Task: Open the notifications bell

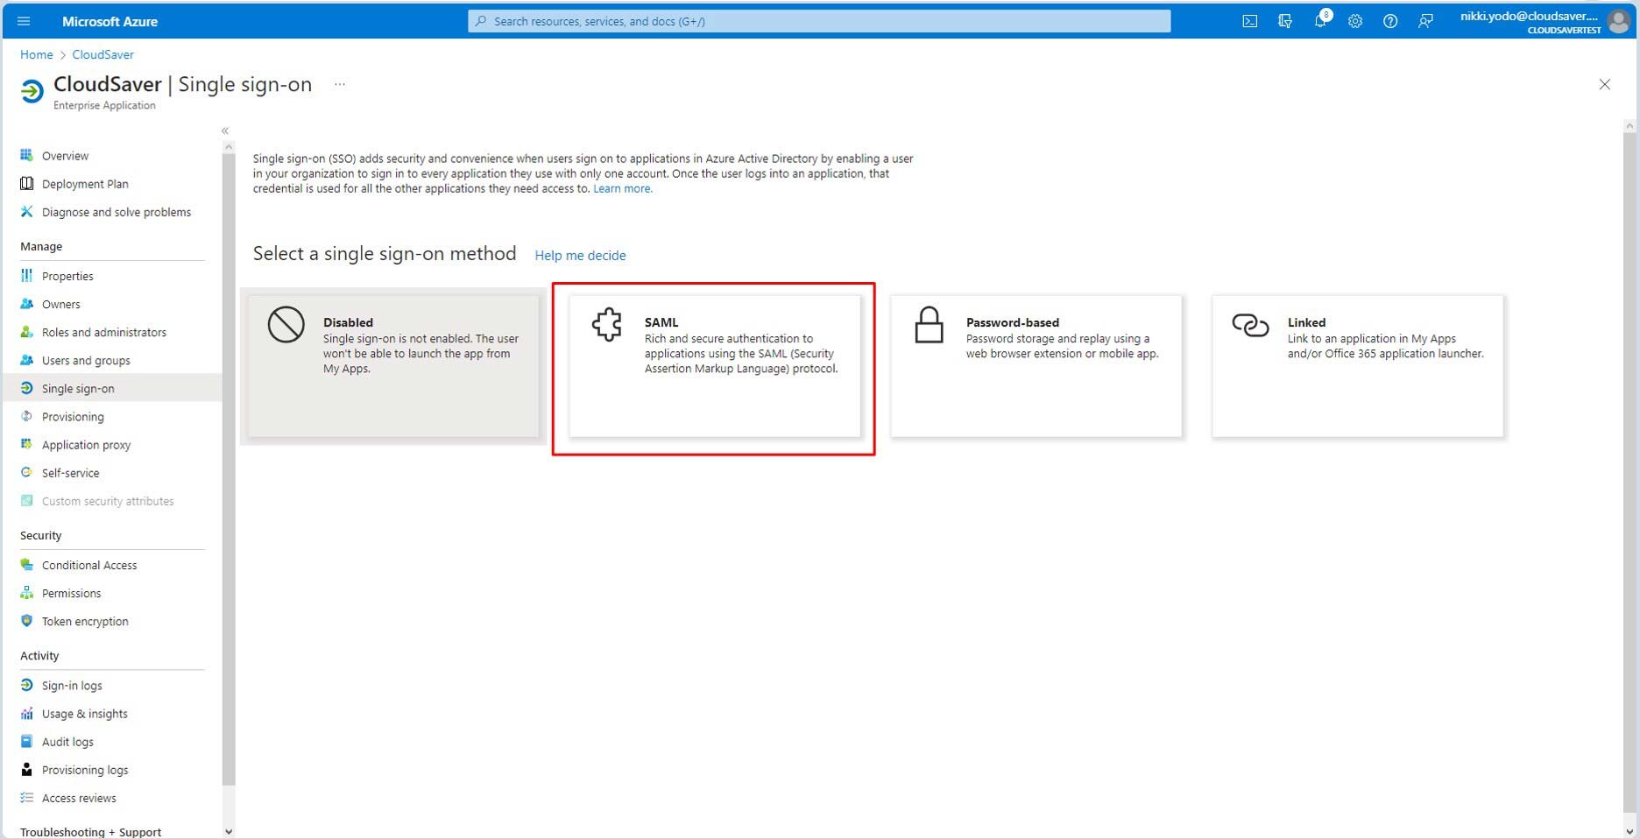Action: (1320, 21)
